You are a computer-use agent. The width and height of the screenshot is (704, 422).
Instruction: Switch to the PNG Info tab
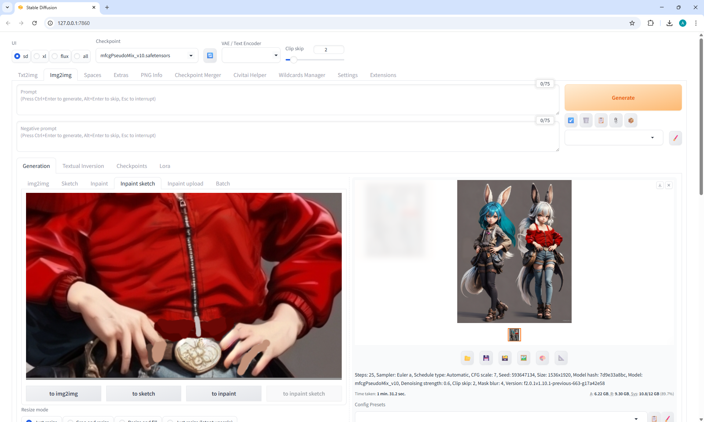pyautogui.click(x=151, y=75)
